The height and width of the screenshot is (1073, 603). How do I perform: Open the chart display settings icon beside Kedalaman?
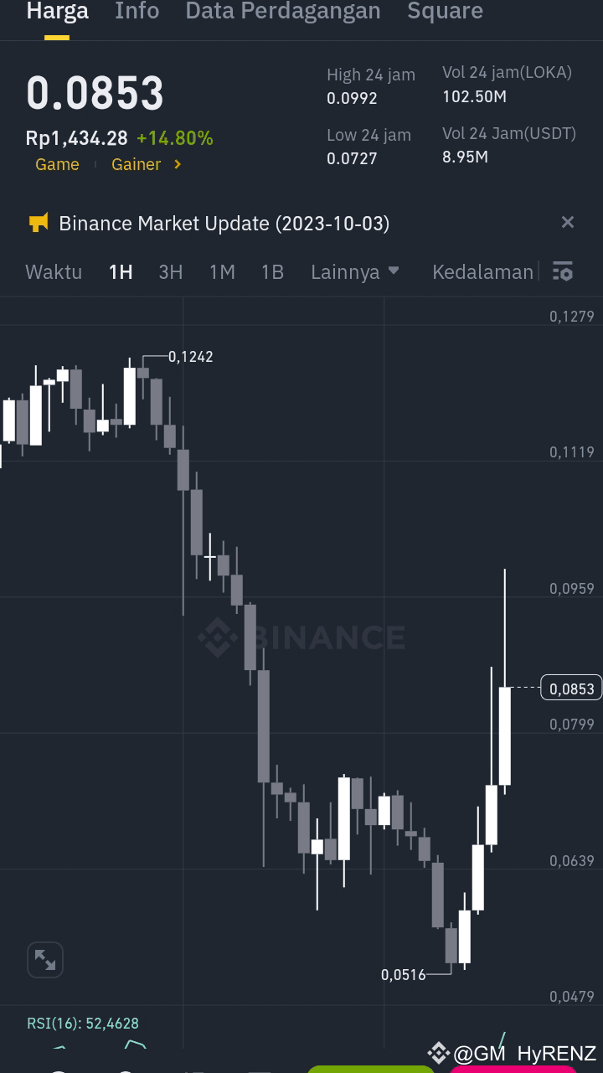point(563,271)
